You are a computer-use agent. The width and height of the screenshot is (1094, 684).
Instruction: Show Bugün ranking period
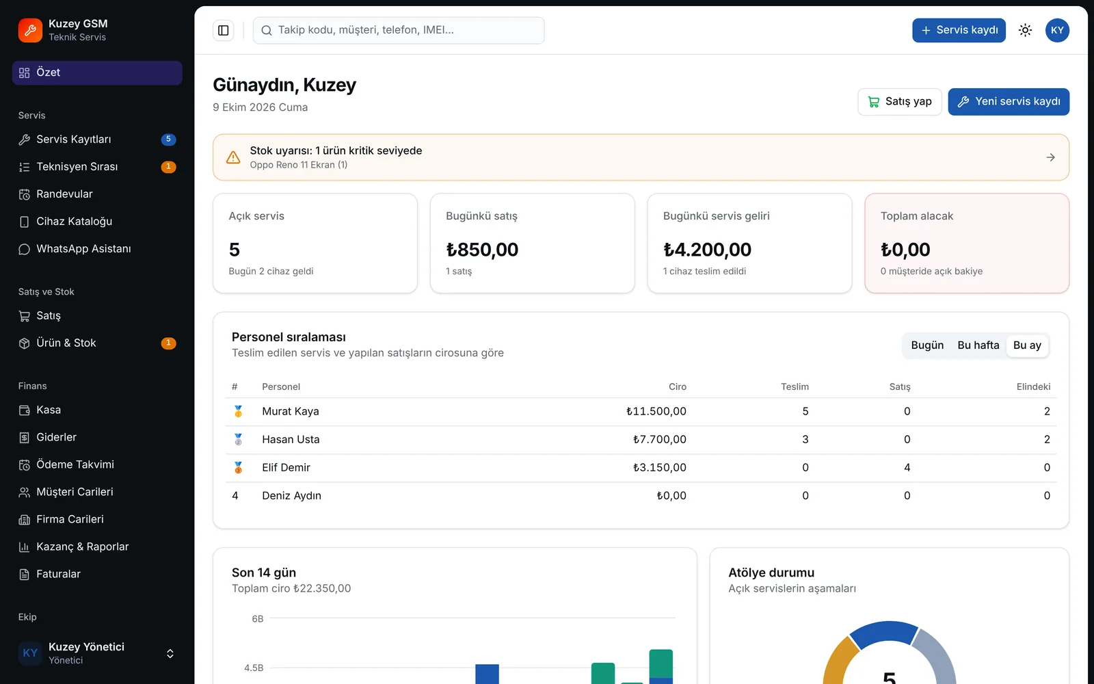[x=927, y=345]
